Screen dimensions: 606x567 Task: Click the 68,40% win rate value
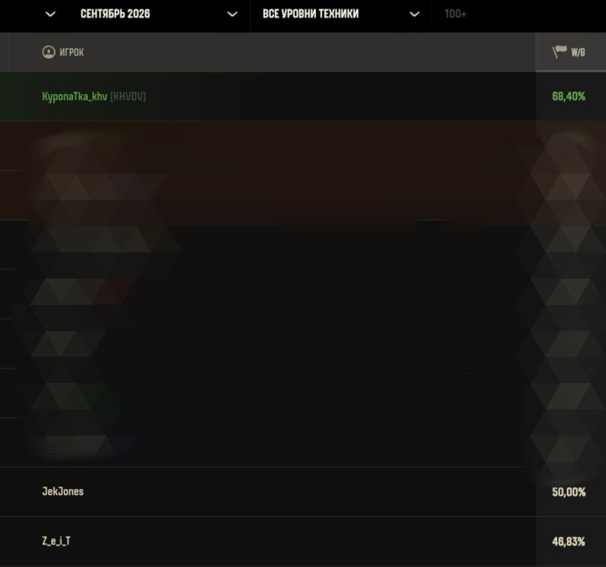(568, 96)
